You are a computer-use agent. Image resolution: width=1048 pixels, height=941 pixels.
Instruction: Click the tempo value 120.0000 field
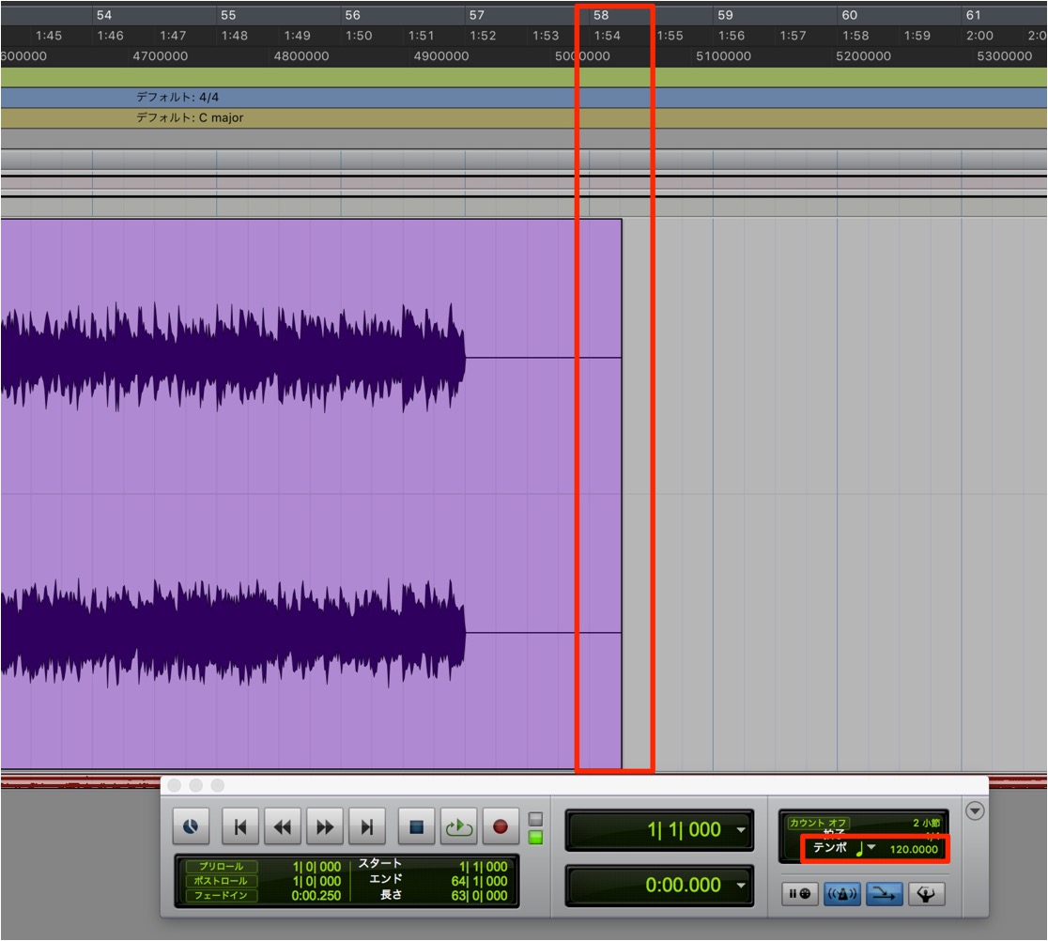[x=914, y=850]
